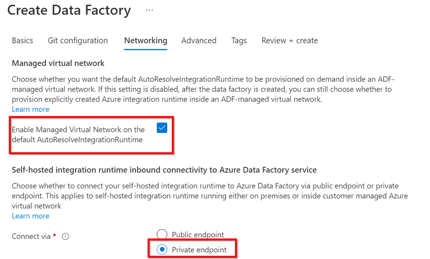Open Learn more under Managed virtual network
Screen dimensions: 430x259
coord(30,109)
